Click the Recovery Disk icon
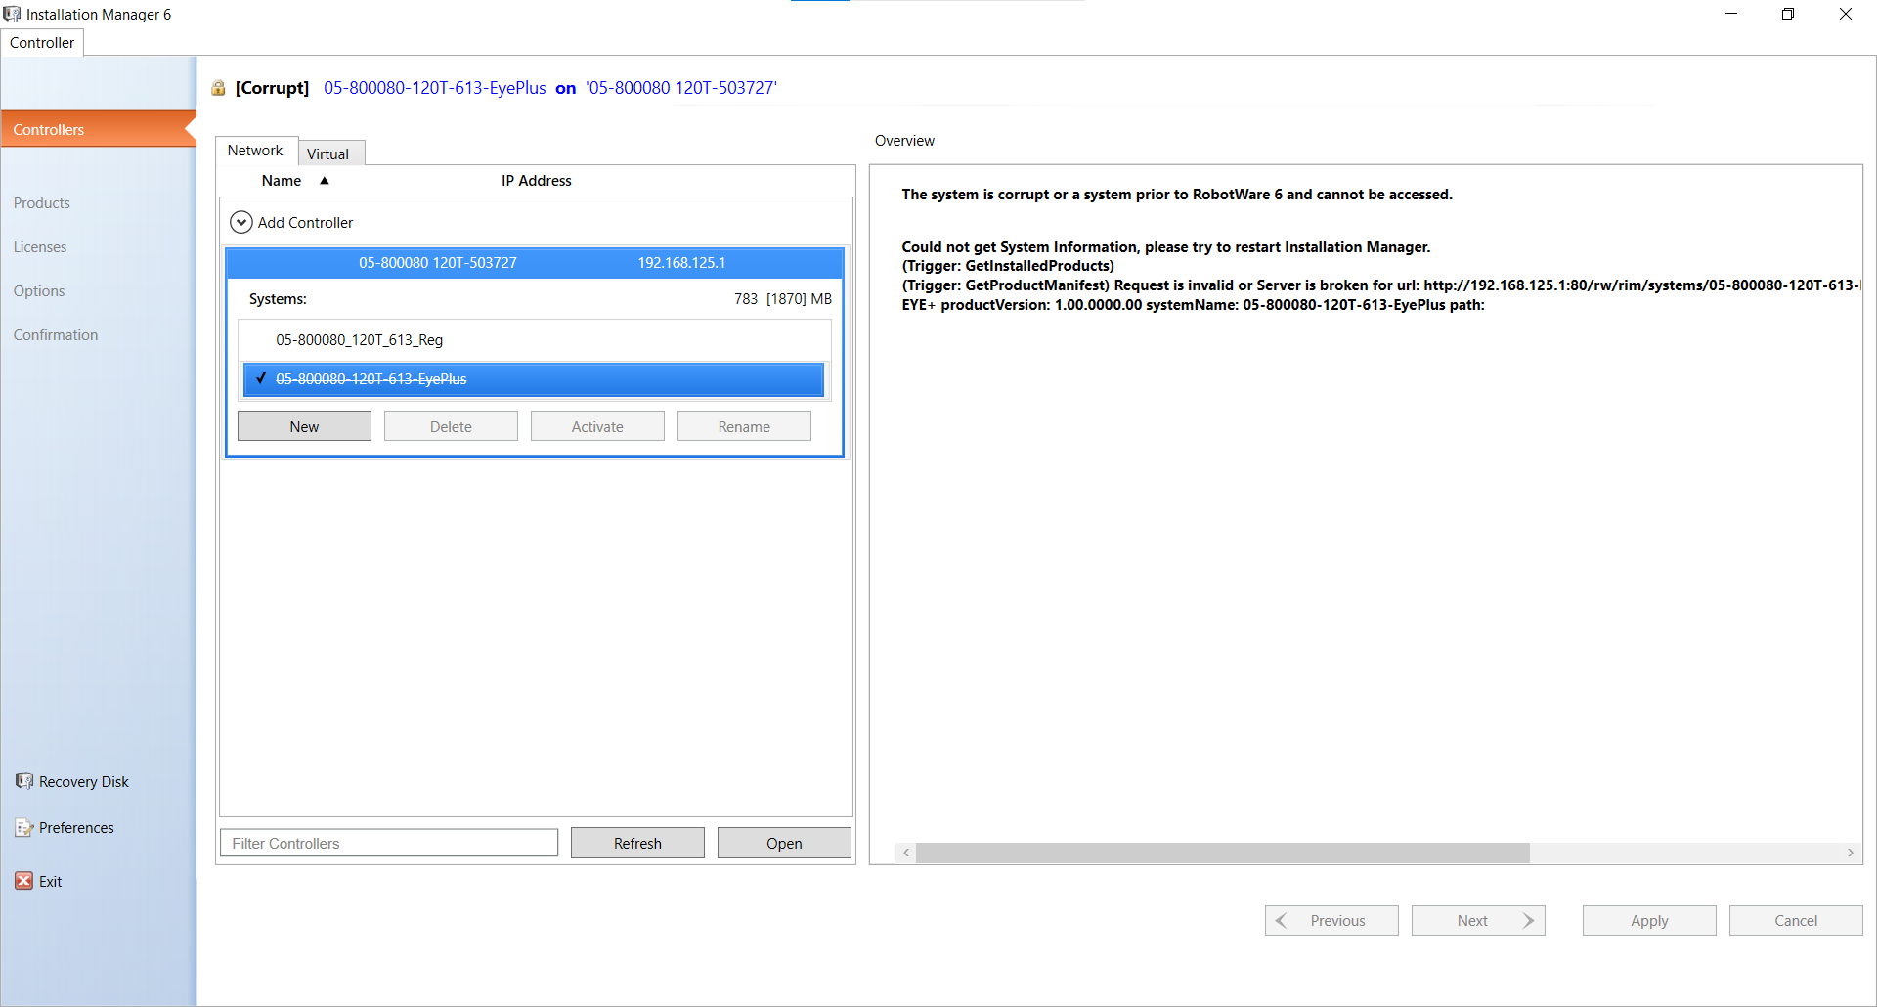This screenshot has height=1007, width=1877. coord(24,781)
